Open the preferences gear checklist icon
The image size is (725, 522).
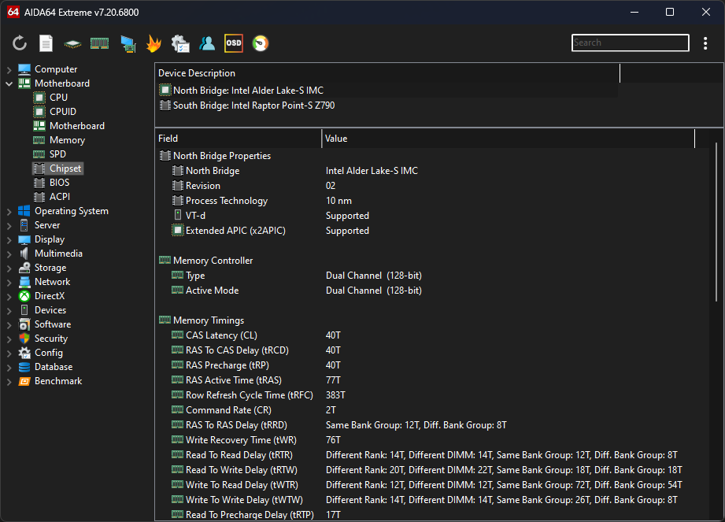(x=180, y=43)
